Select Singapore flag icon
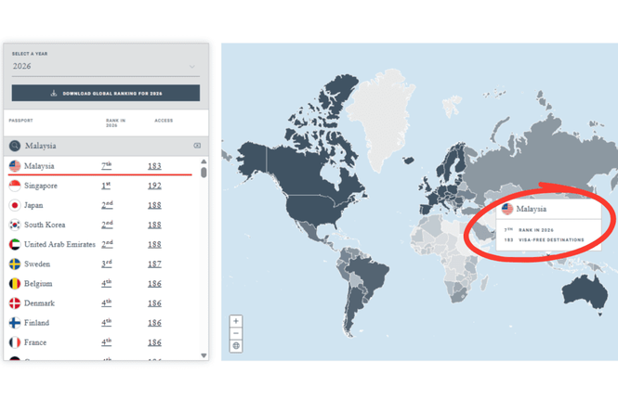The image size is (618, 412). click(x=15, y=186)
